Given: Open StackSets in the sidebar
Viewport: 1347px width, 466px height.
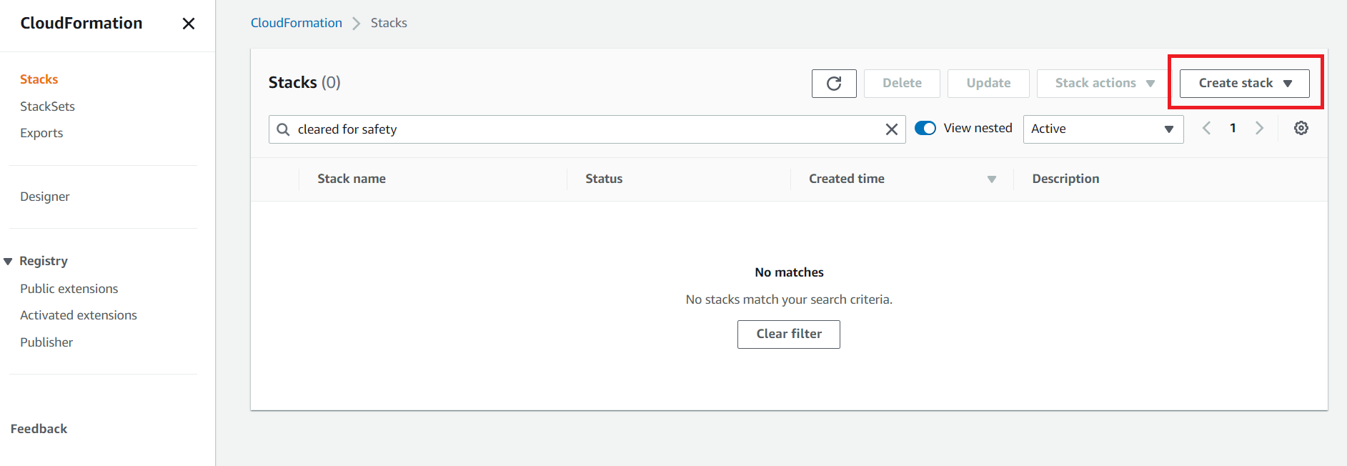Looking at the screenshot, I should 47,106.
